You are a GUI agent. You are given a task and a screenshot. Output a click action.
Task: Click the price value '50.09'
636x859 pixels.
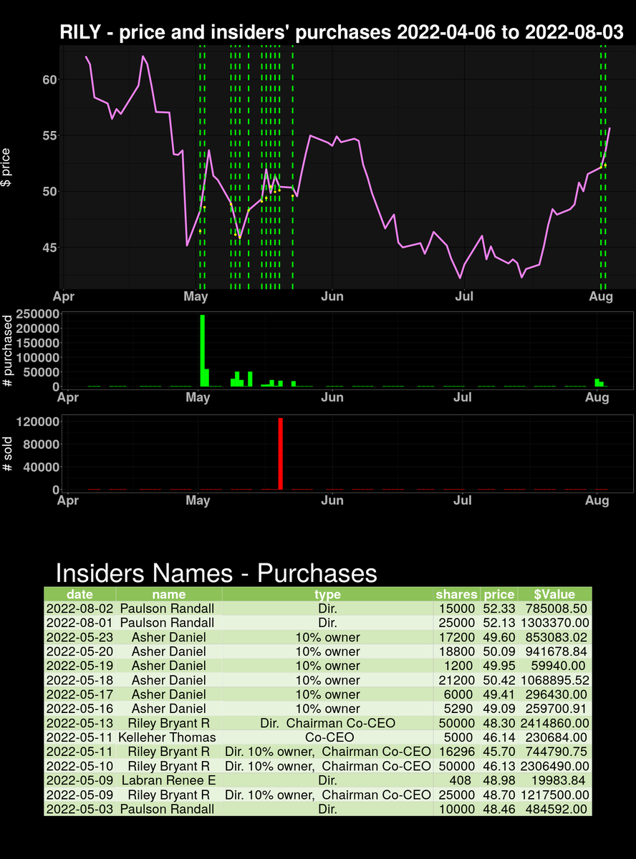(499, 651)
